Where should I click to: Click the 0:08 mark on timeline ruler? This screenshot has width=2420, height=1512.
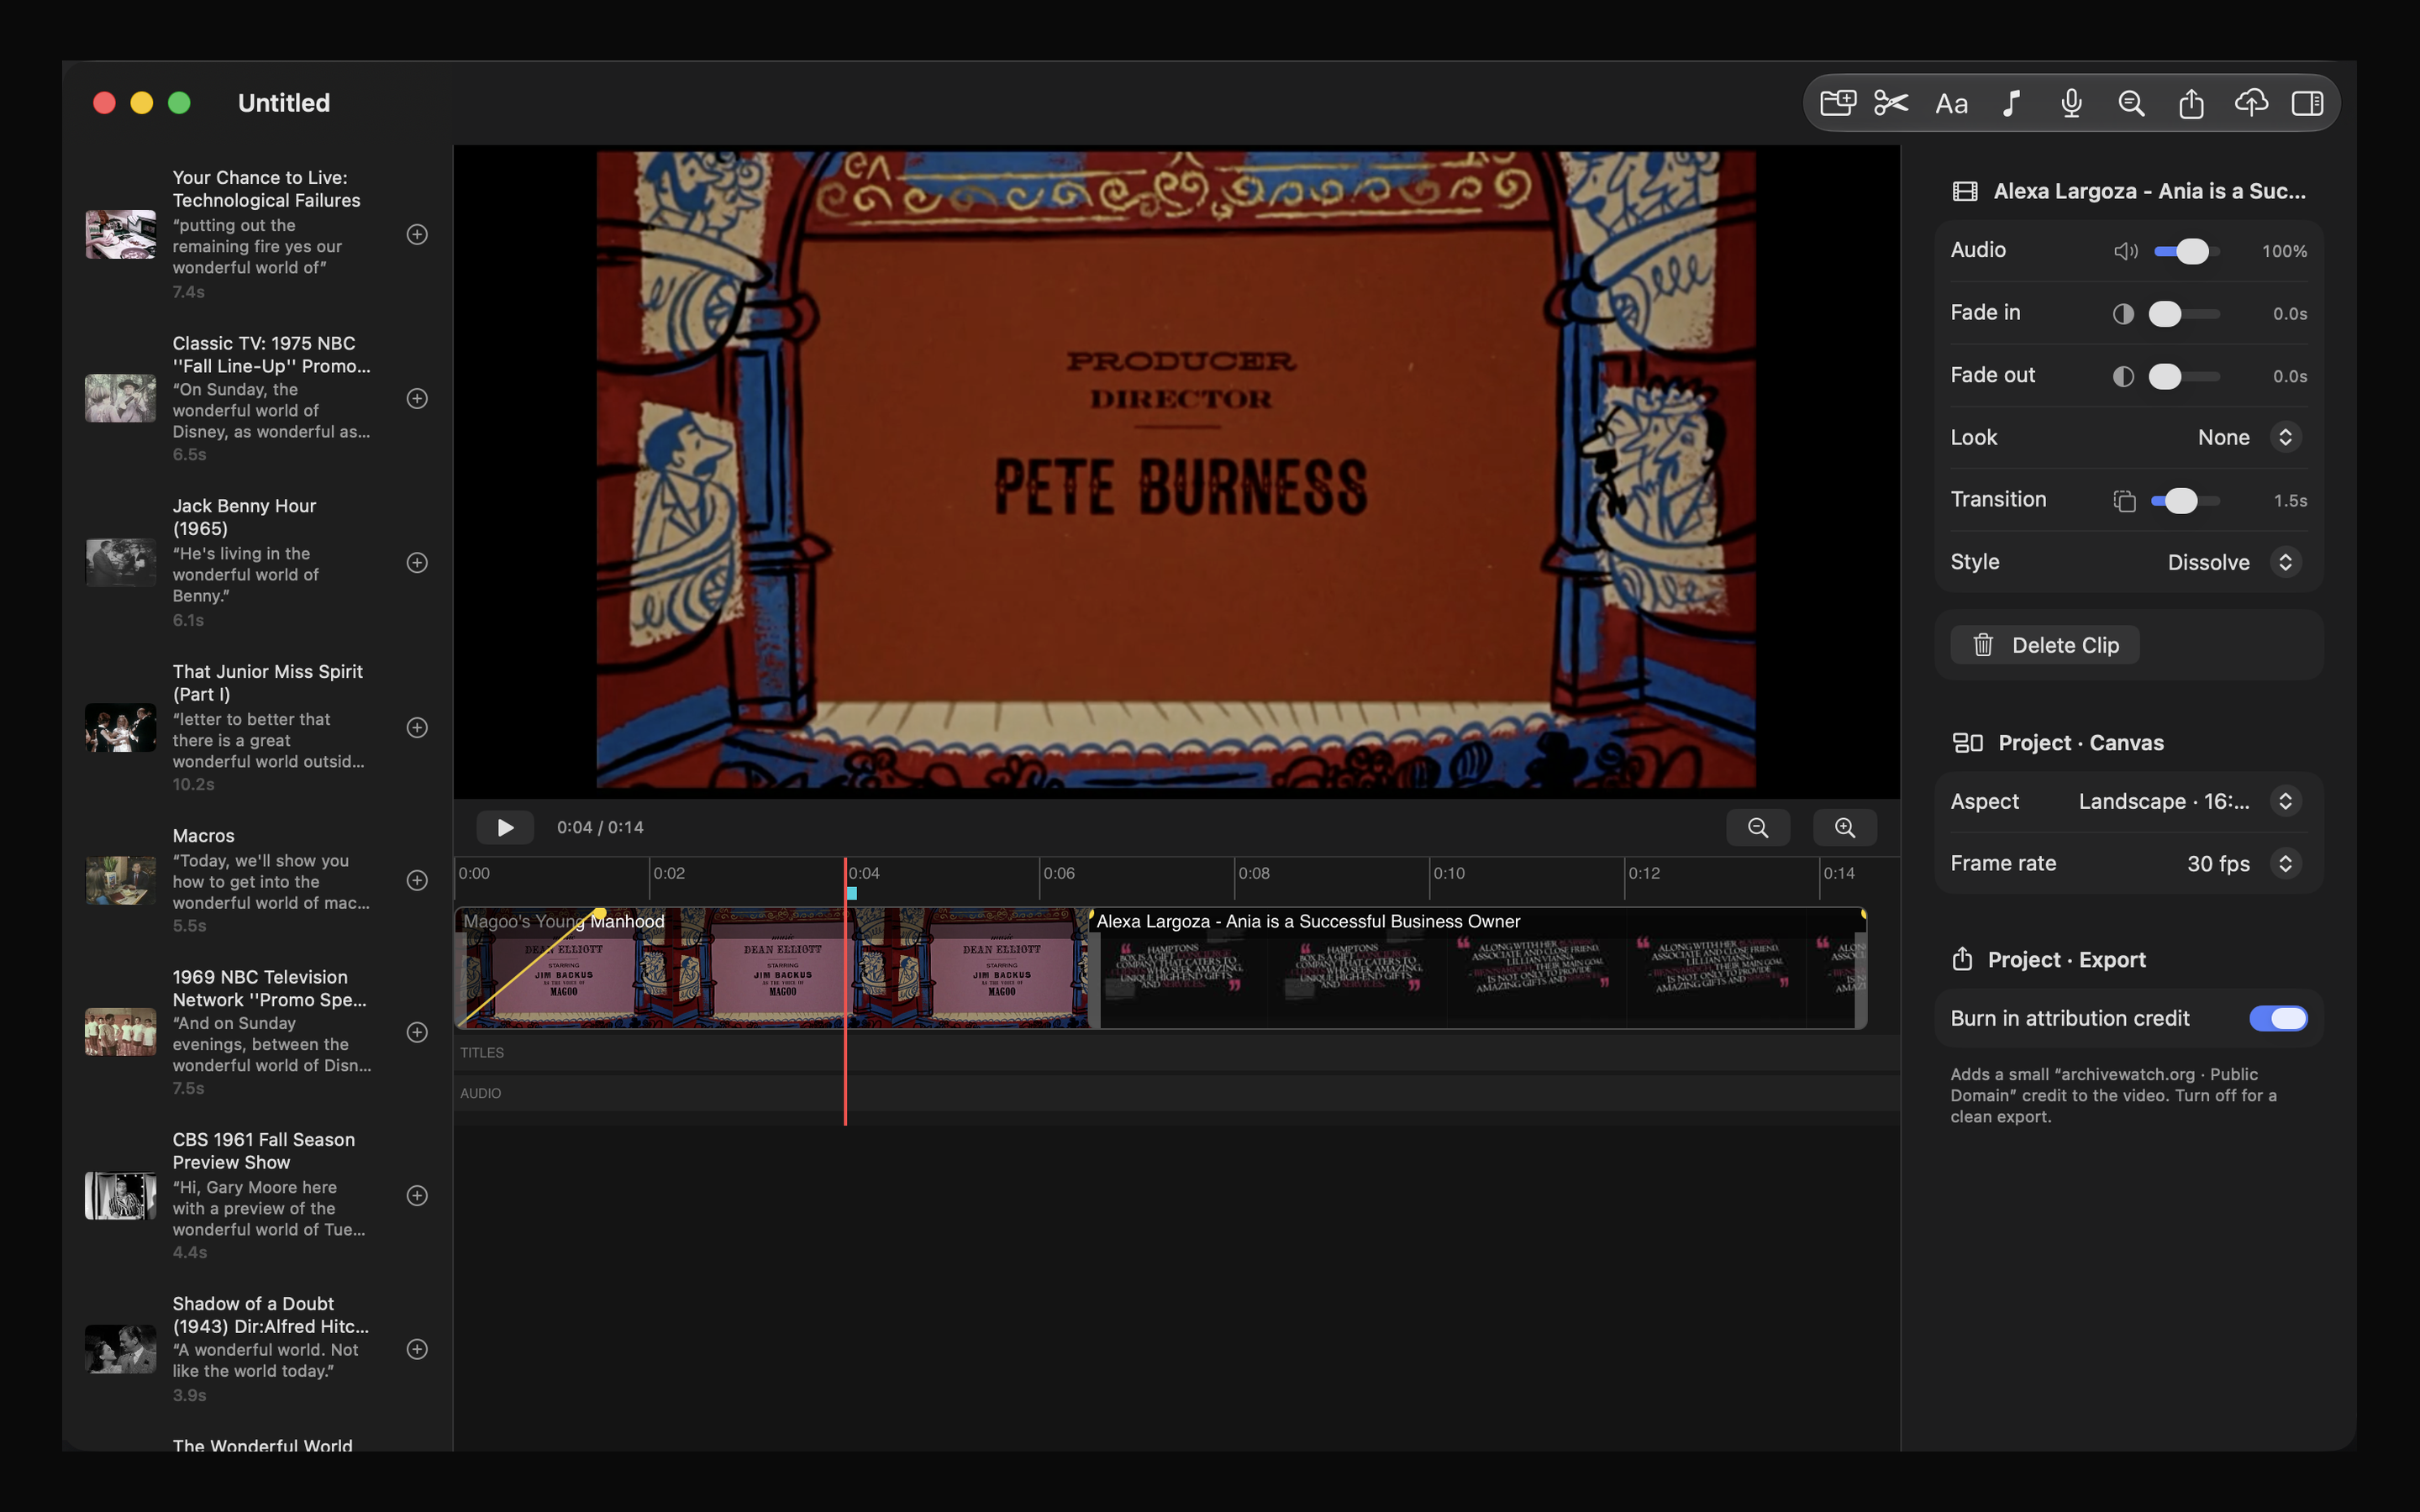(1253, 873)
